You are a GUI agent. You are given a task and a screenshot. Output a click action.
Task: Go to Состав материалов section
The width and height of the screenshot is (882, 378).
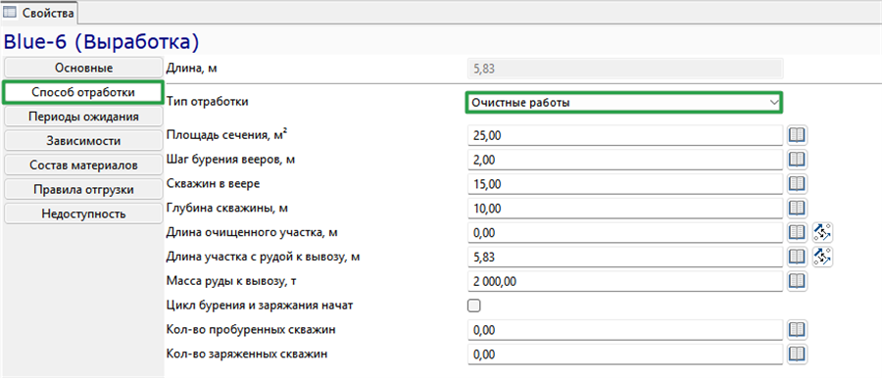click(84, 165)
